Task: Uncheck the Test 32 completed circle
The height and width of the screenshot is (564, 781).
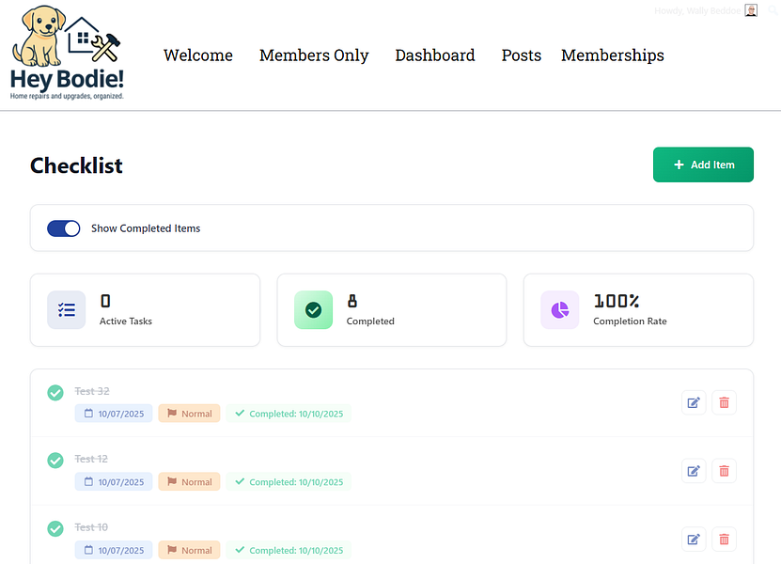Action: click(x=55, y=393)
